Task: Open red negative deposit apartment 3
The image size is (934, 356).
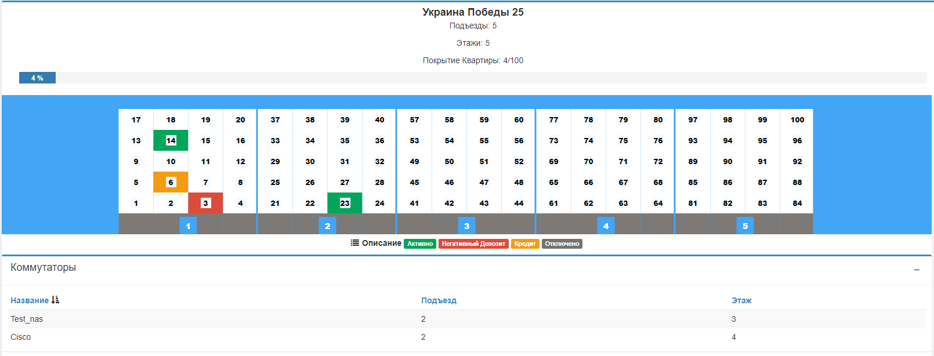Action: 205,203
